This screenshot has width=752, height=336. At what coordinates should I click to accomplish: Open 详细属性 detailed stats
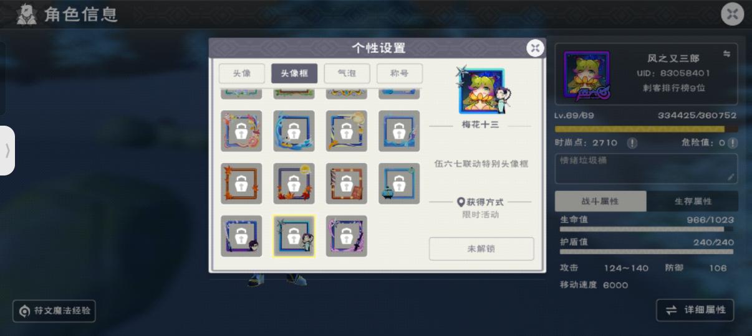coord(695,310)
